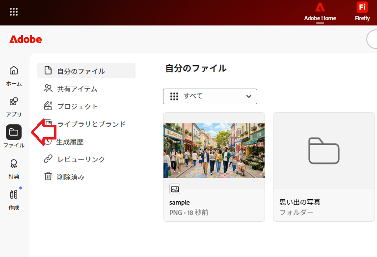Open the apps grid launcher icon
377x257 pixels.
14,12
